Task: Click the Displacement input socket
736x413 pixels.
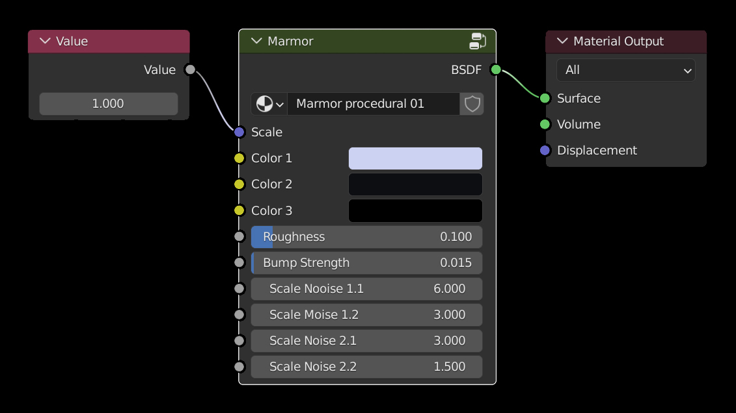Action: (x=545, y=150)
